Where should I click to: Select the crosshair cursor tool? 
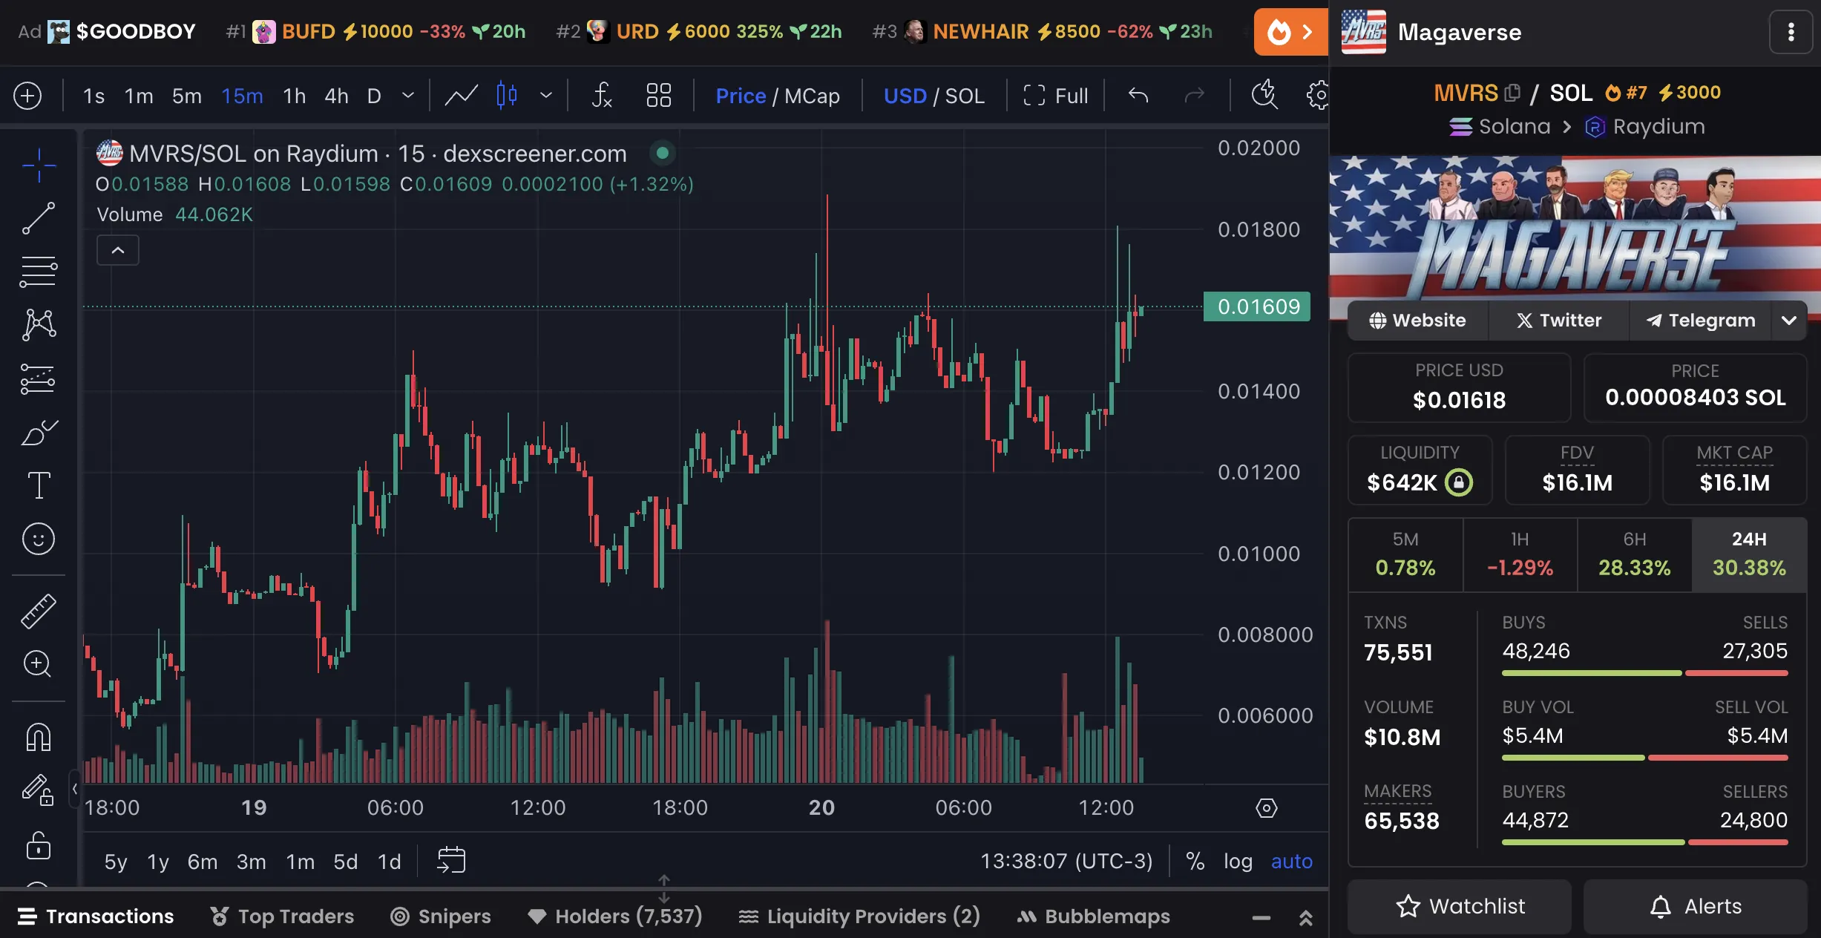(x=38, y=165)
